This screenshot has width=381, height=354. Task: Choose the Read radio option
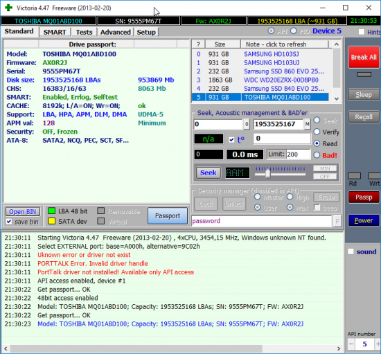coord(317,143)
